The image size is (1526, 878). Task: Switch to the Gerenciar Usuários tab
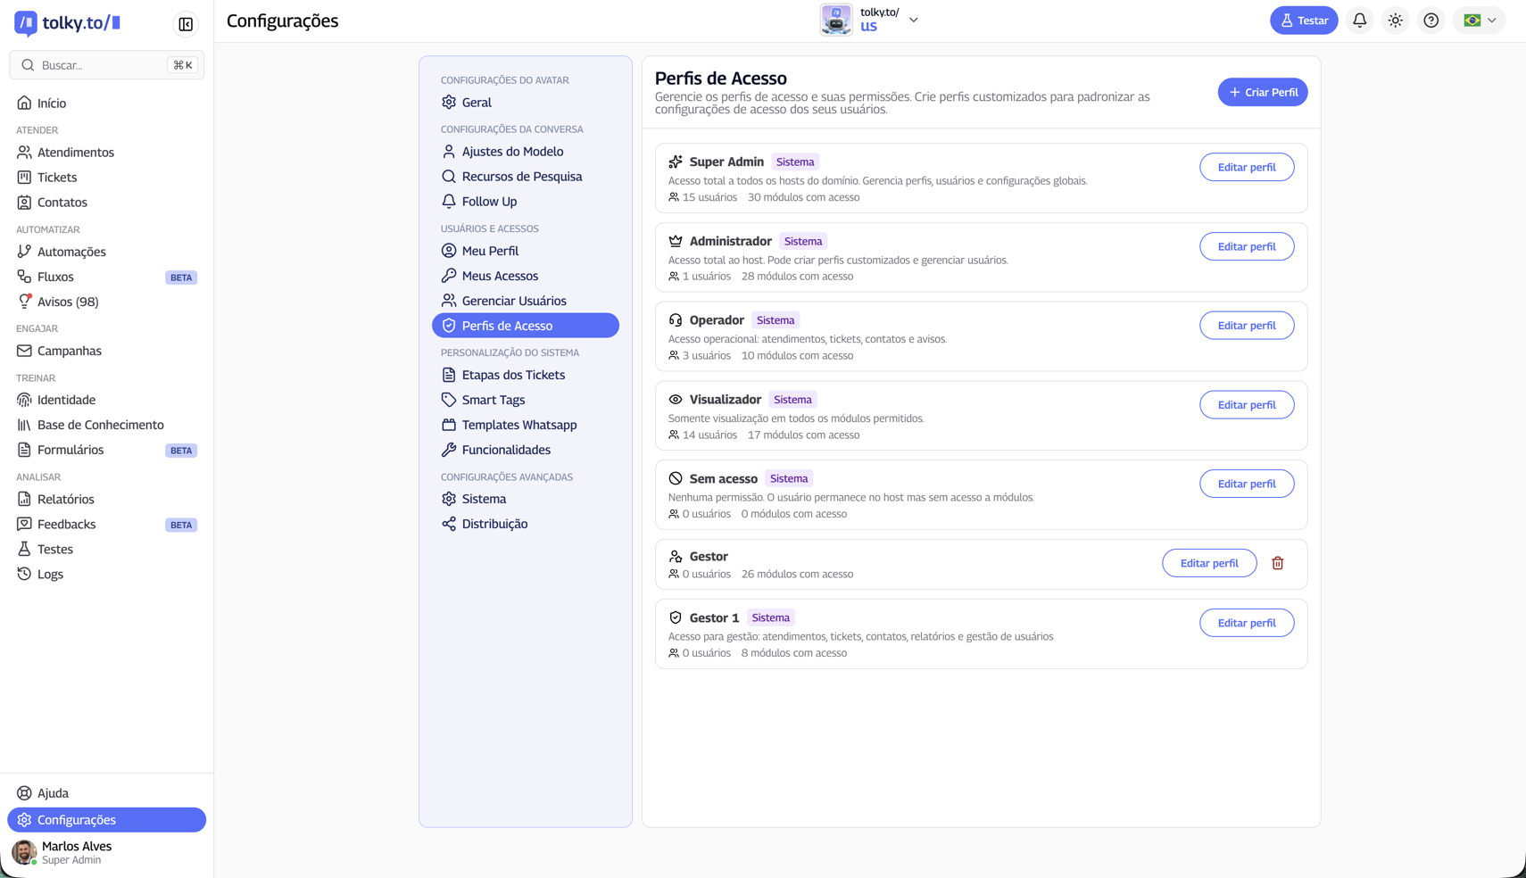pos(514,301)
